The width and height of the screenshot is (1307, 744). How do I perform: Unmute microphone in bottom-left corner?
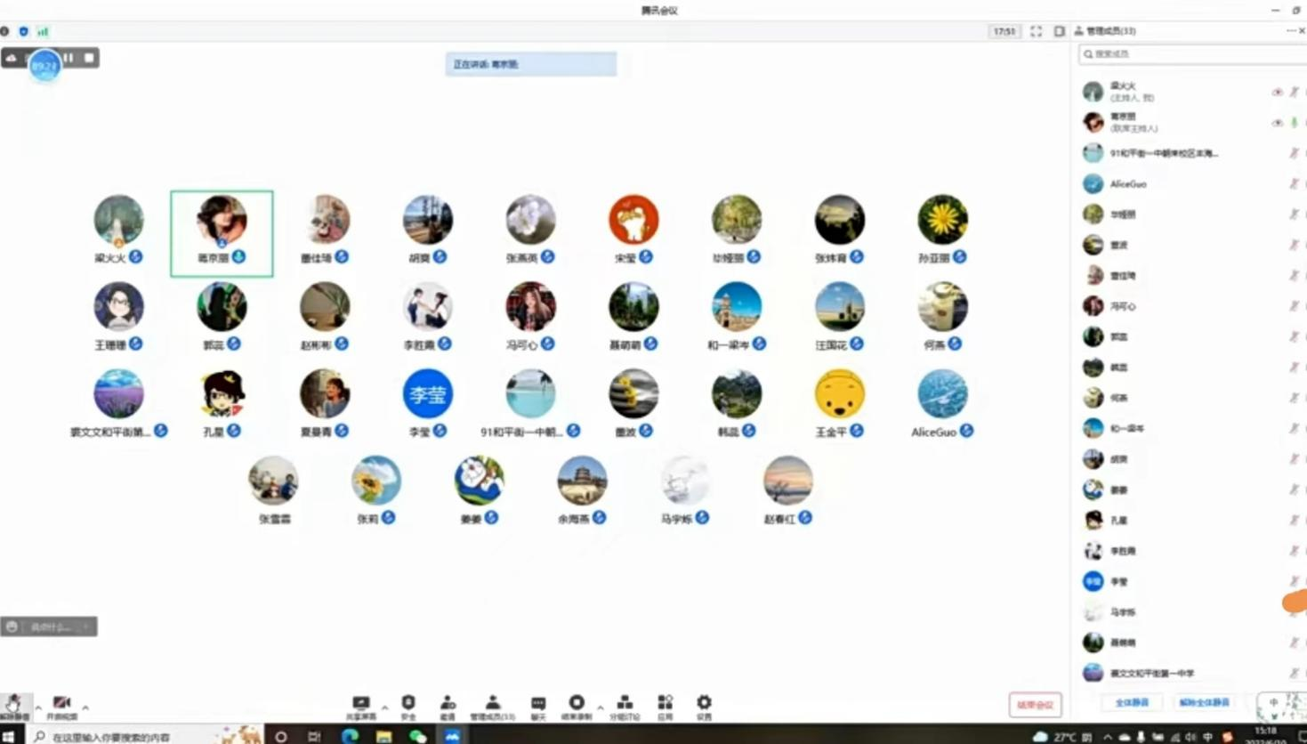pyautogui.click(x=13, y=704)
